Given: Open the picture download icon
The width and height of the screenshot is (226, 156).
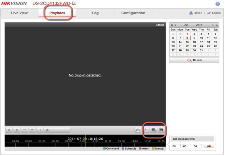Looking at the screenshot, I should [x=161, y=130].
